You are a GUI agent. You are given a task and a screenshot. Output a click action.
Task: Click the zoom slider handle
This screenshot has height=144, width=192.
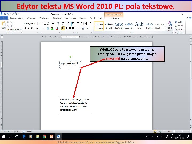tap(182, 131)
